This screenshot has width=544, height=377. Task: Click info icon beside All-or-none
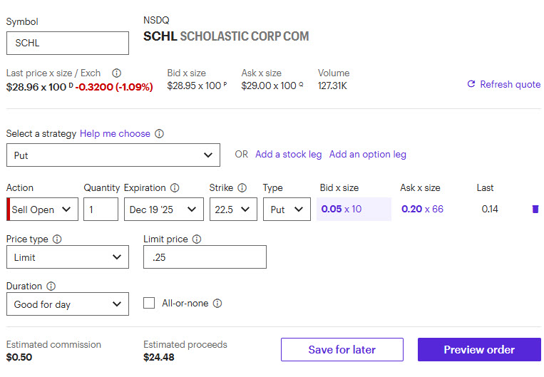coord(217,304)
